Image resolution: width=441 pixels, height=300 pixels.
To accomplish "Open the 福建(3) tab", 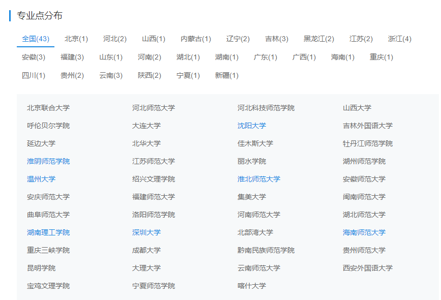I will 72,57.
